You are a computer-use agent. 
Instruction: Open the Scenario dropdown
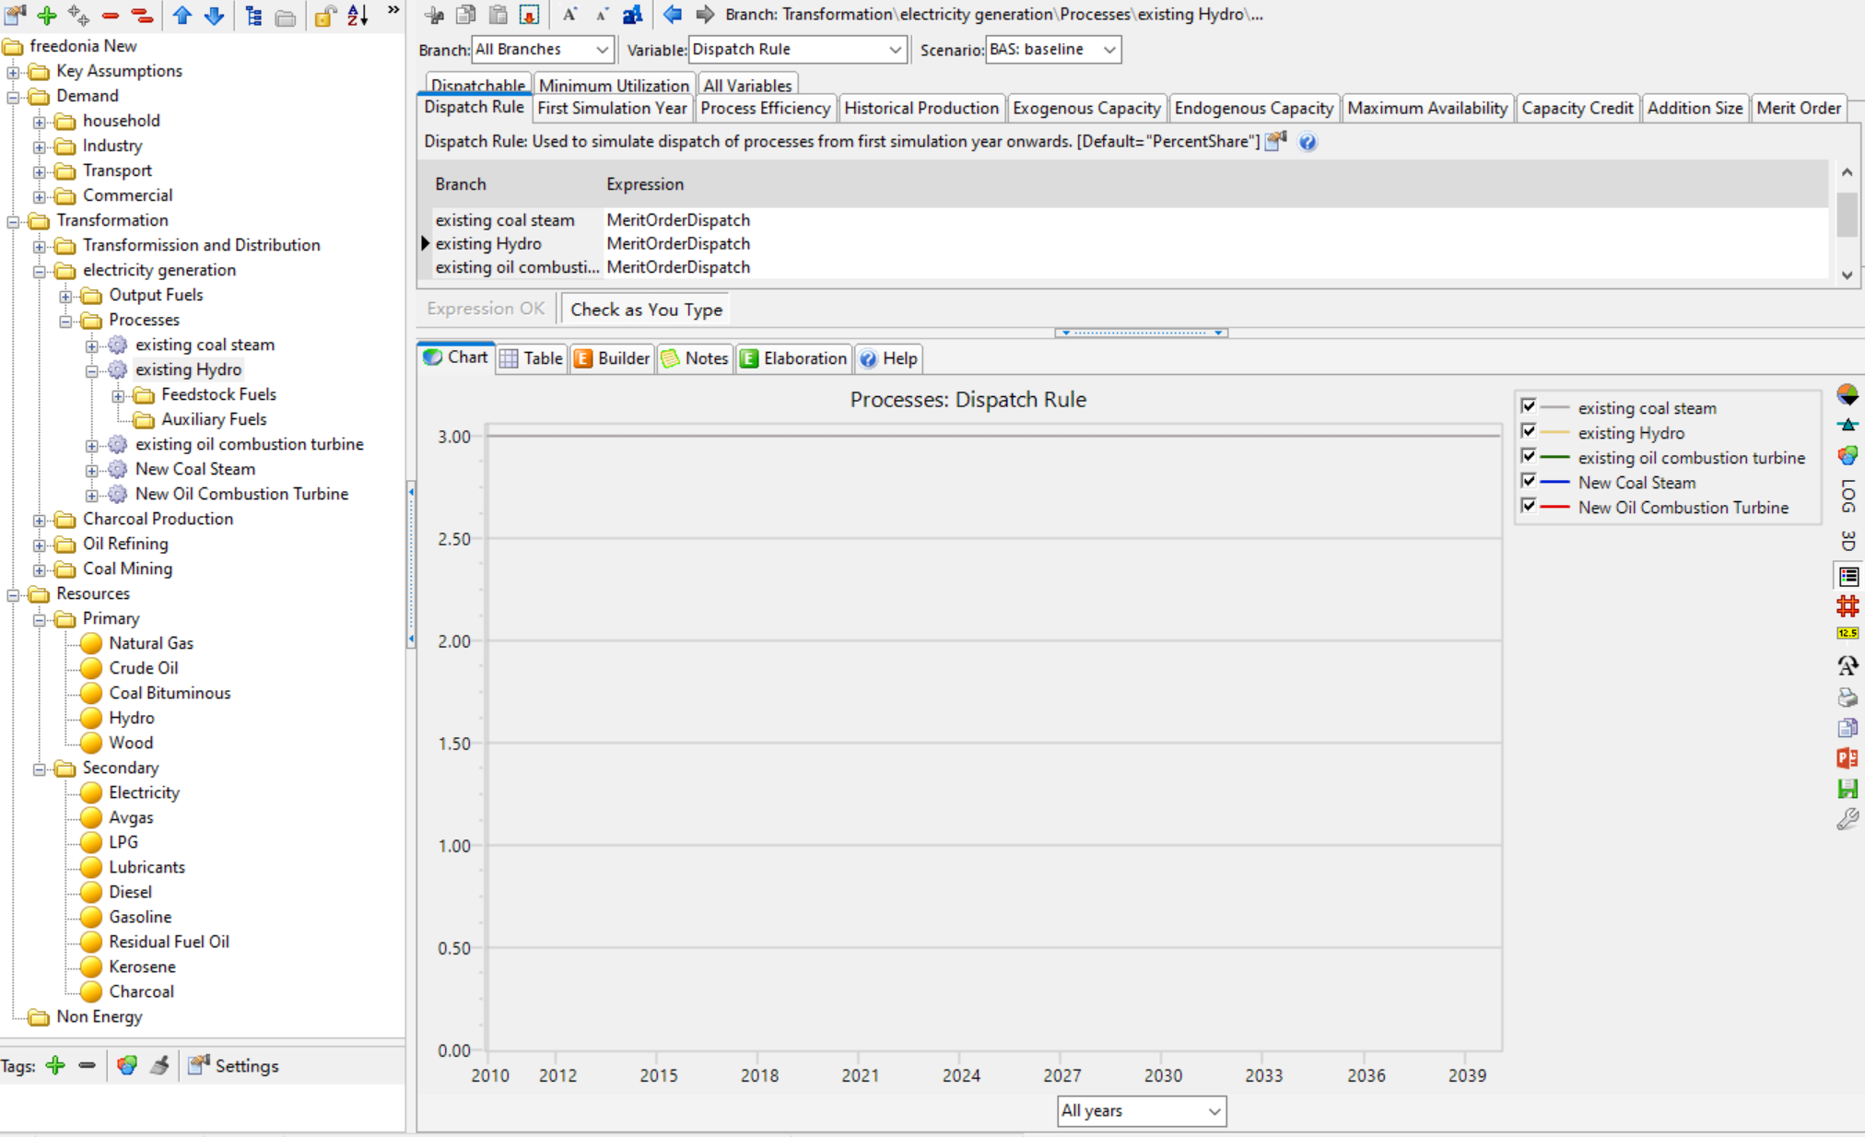coord(1053,50)
